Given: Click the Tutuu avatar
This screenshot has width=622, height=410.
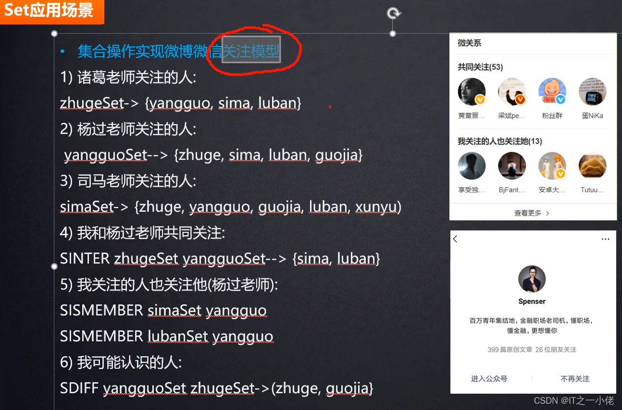Looking at the screenshot, I should (x=592, y=166).
